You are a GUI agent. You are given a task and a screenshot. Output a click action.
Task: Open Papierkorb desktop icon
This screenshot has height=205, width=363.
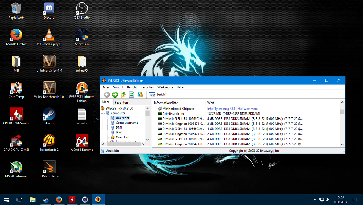click(16, 11)
